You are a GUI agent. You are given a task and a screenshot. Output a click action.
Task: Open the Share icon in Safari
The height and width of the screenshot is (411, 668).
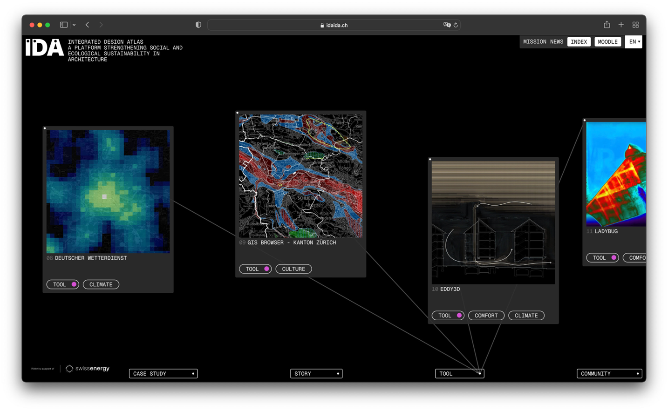[x=607, y=25]
